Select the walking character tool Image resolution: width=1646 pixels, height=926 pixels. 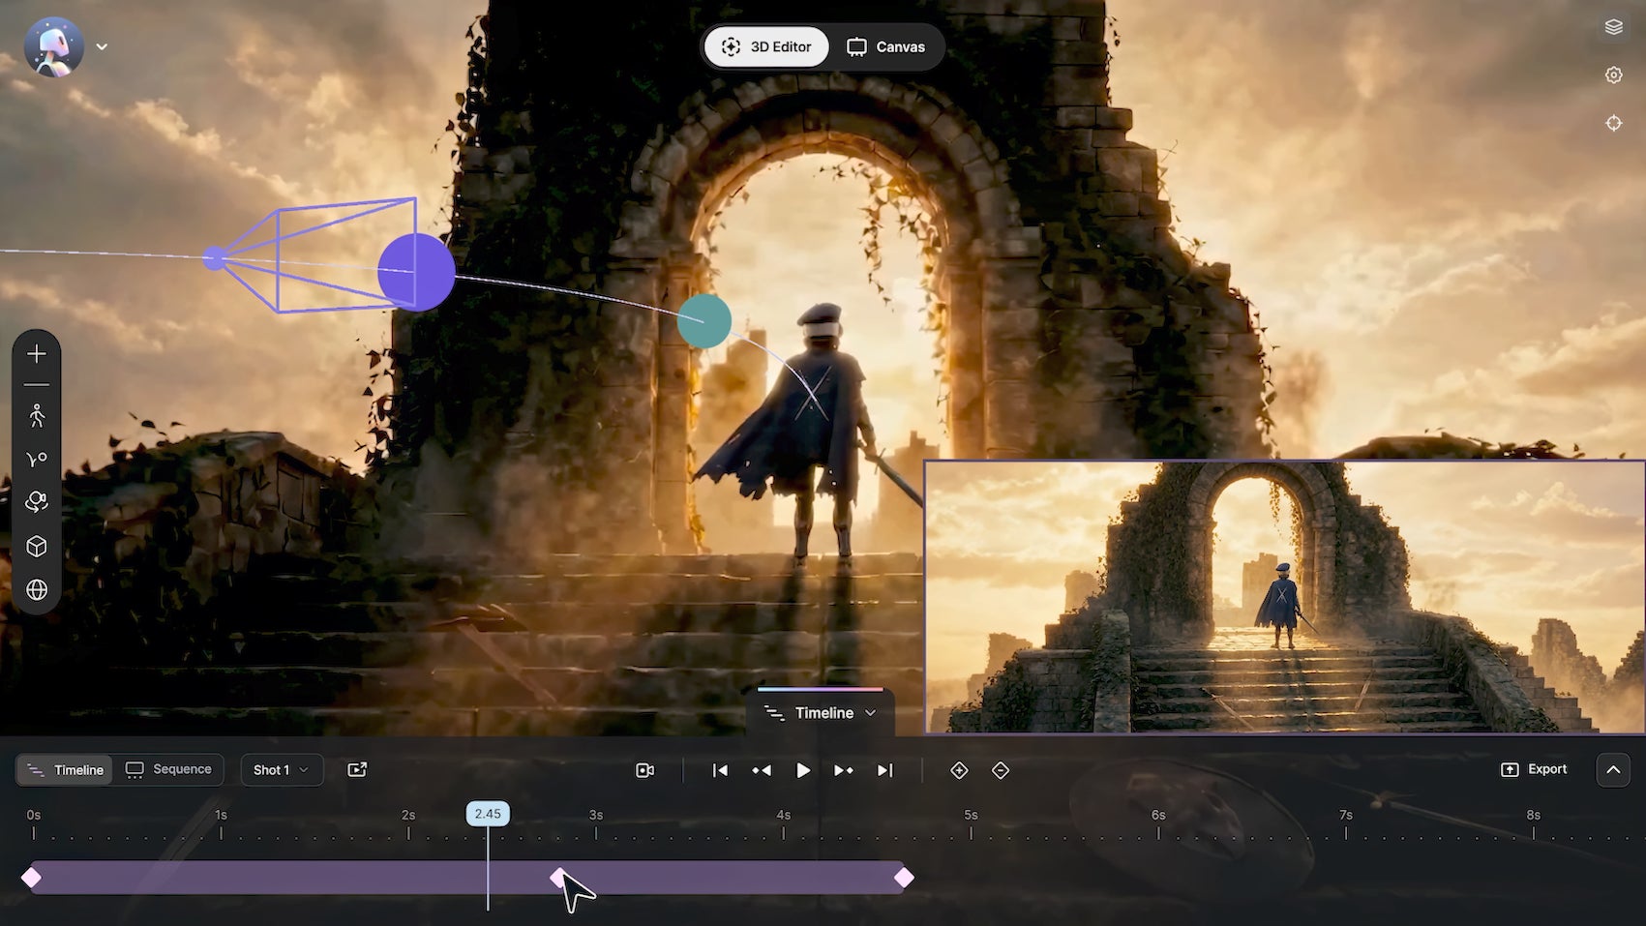(37, 416)
